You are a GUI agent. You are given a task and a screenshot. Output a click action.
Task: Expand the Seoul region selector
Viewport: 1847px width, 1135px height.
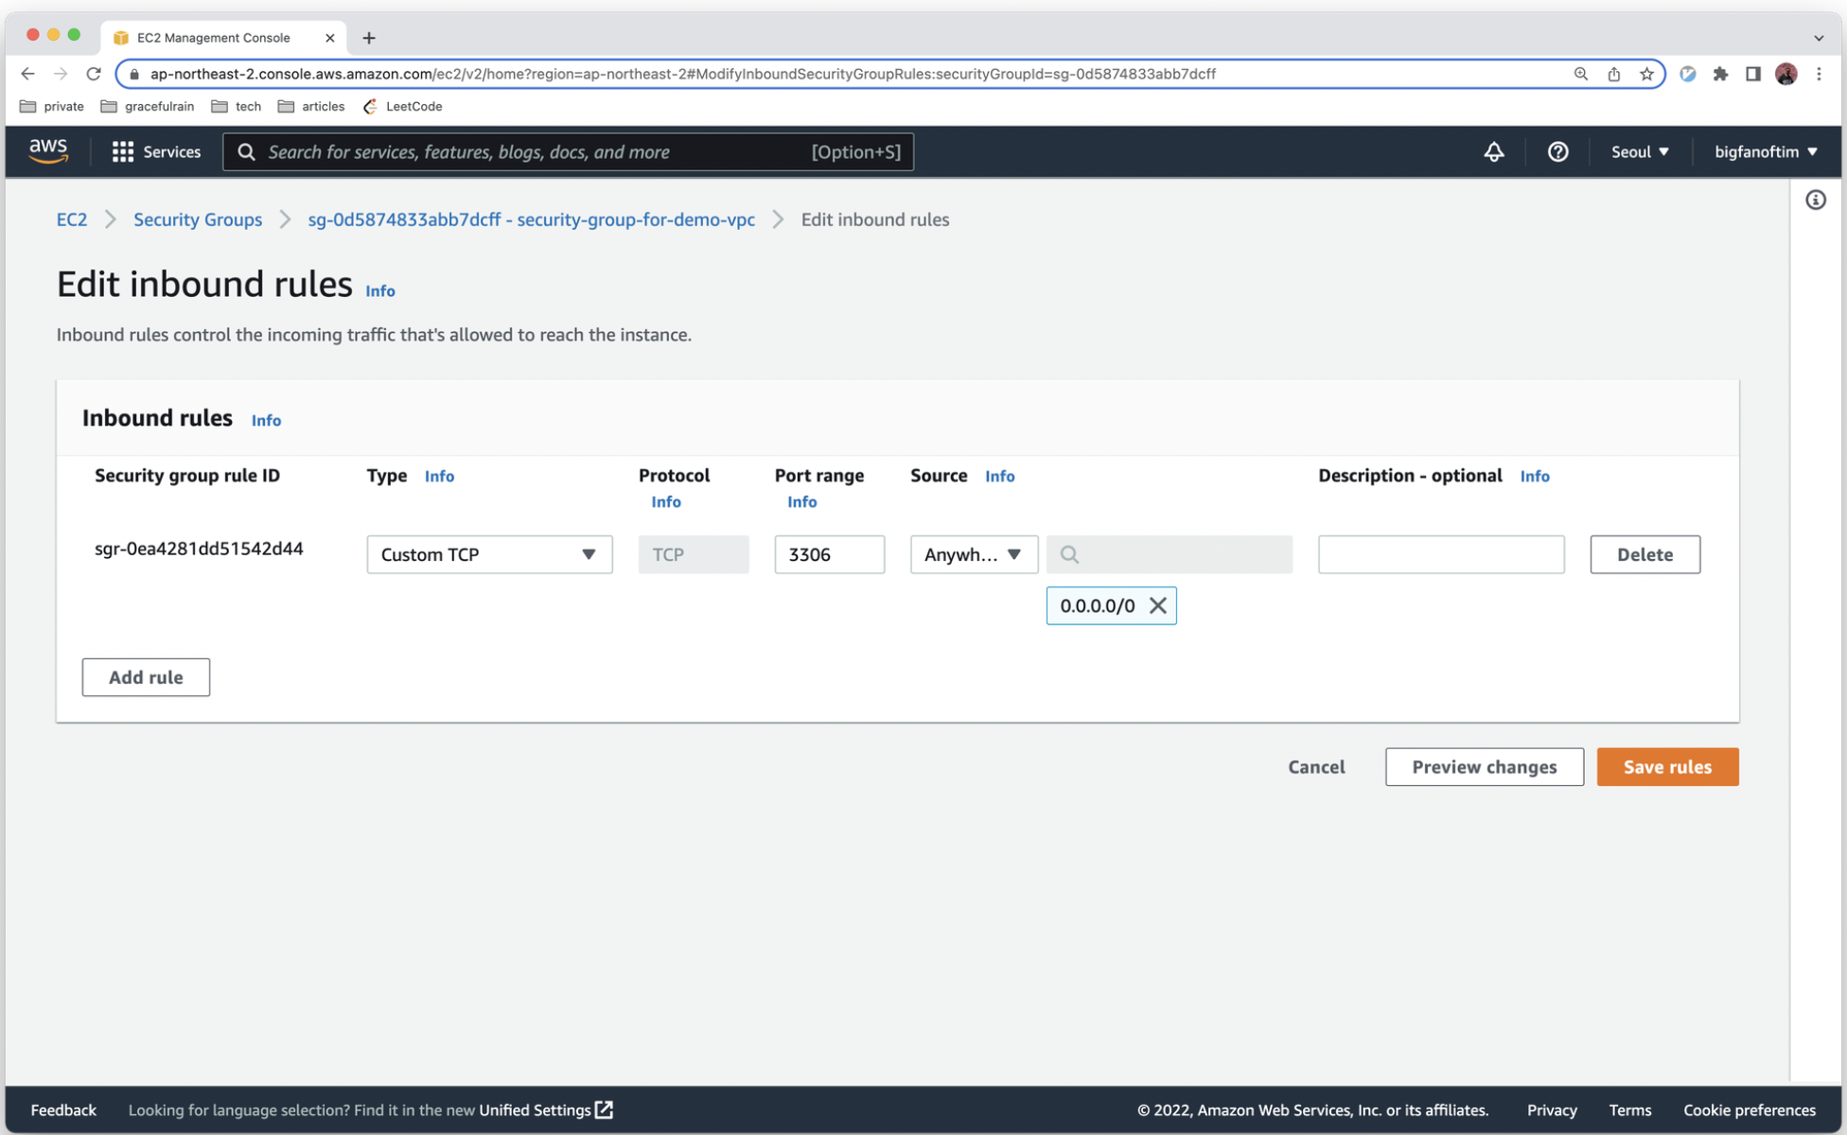(x=1640, y=151)
